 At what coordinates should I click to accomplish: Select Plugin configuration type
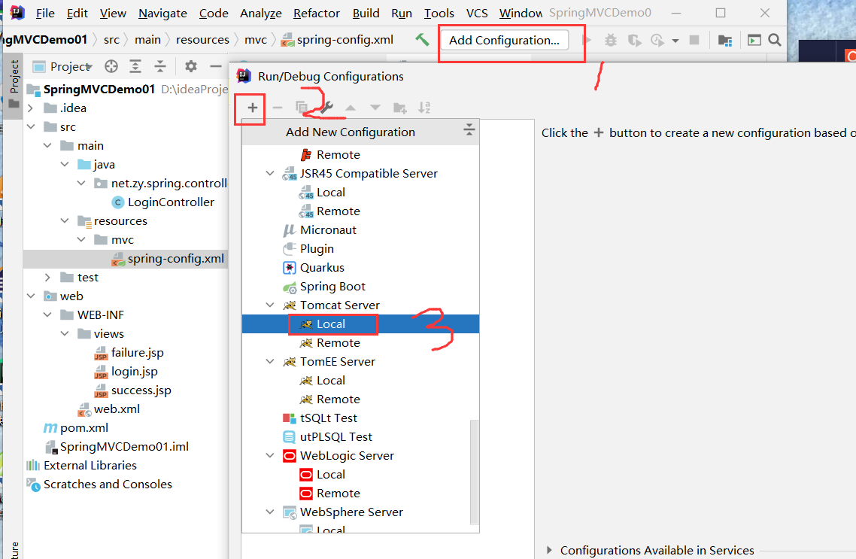point(360,248)
